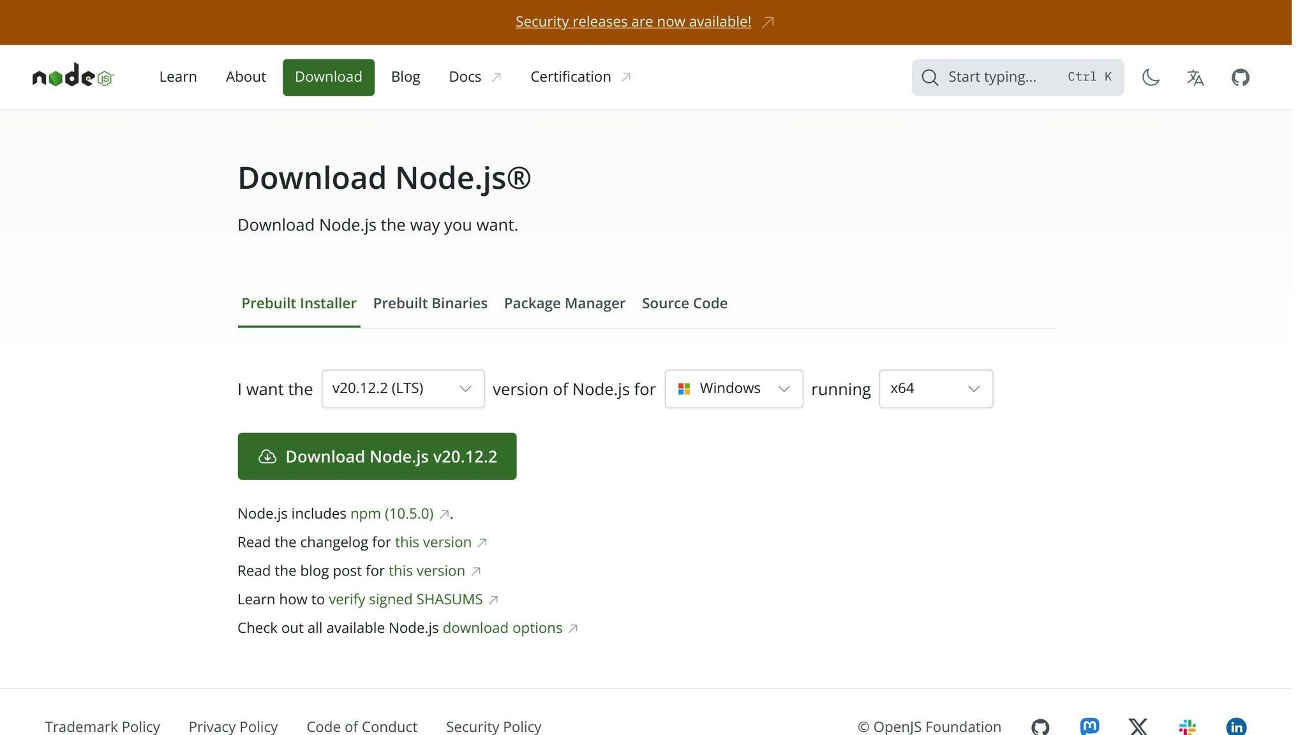Screen dimensions: 1307x735
Task: Open the Security releases announcement banner
Action: [632, 21]
